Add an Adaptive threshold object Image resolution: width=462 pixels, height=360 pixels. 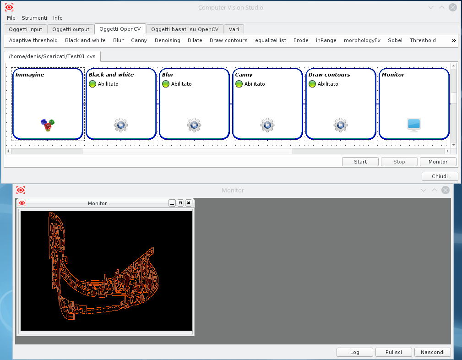pos(33,40)
